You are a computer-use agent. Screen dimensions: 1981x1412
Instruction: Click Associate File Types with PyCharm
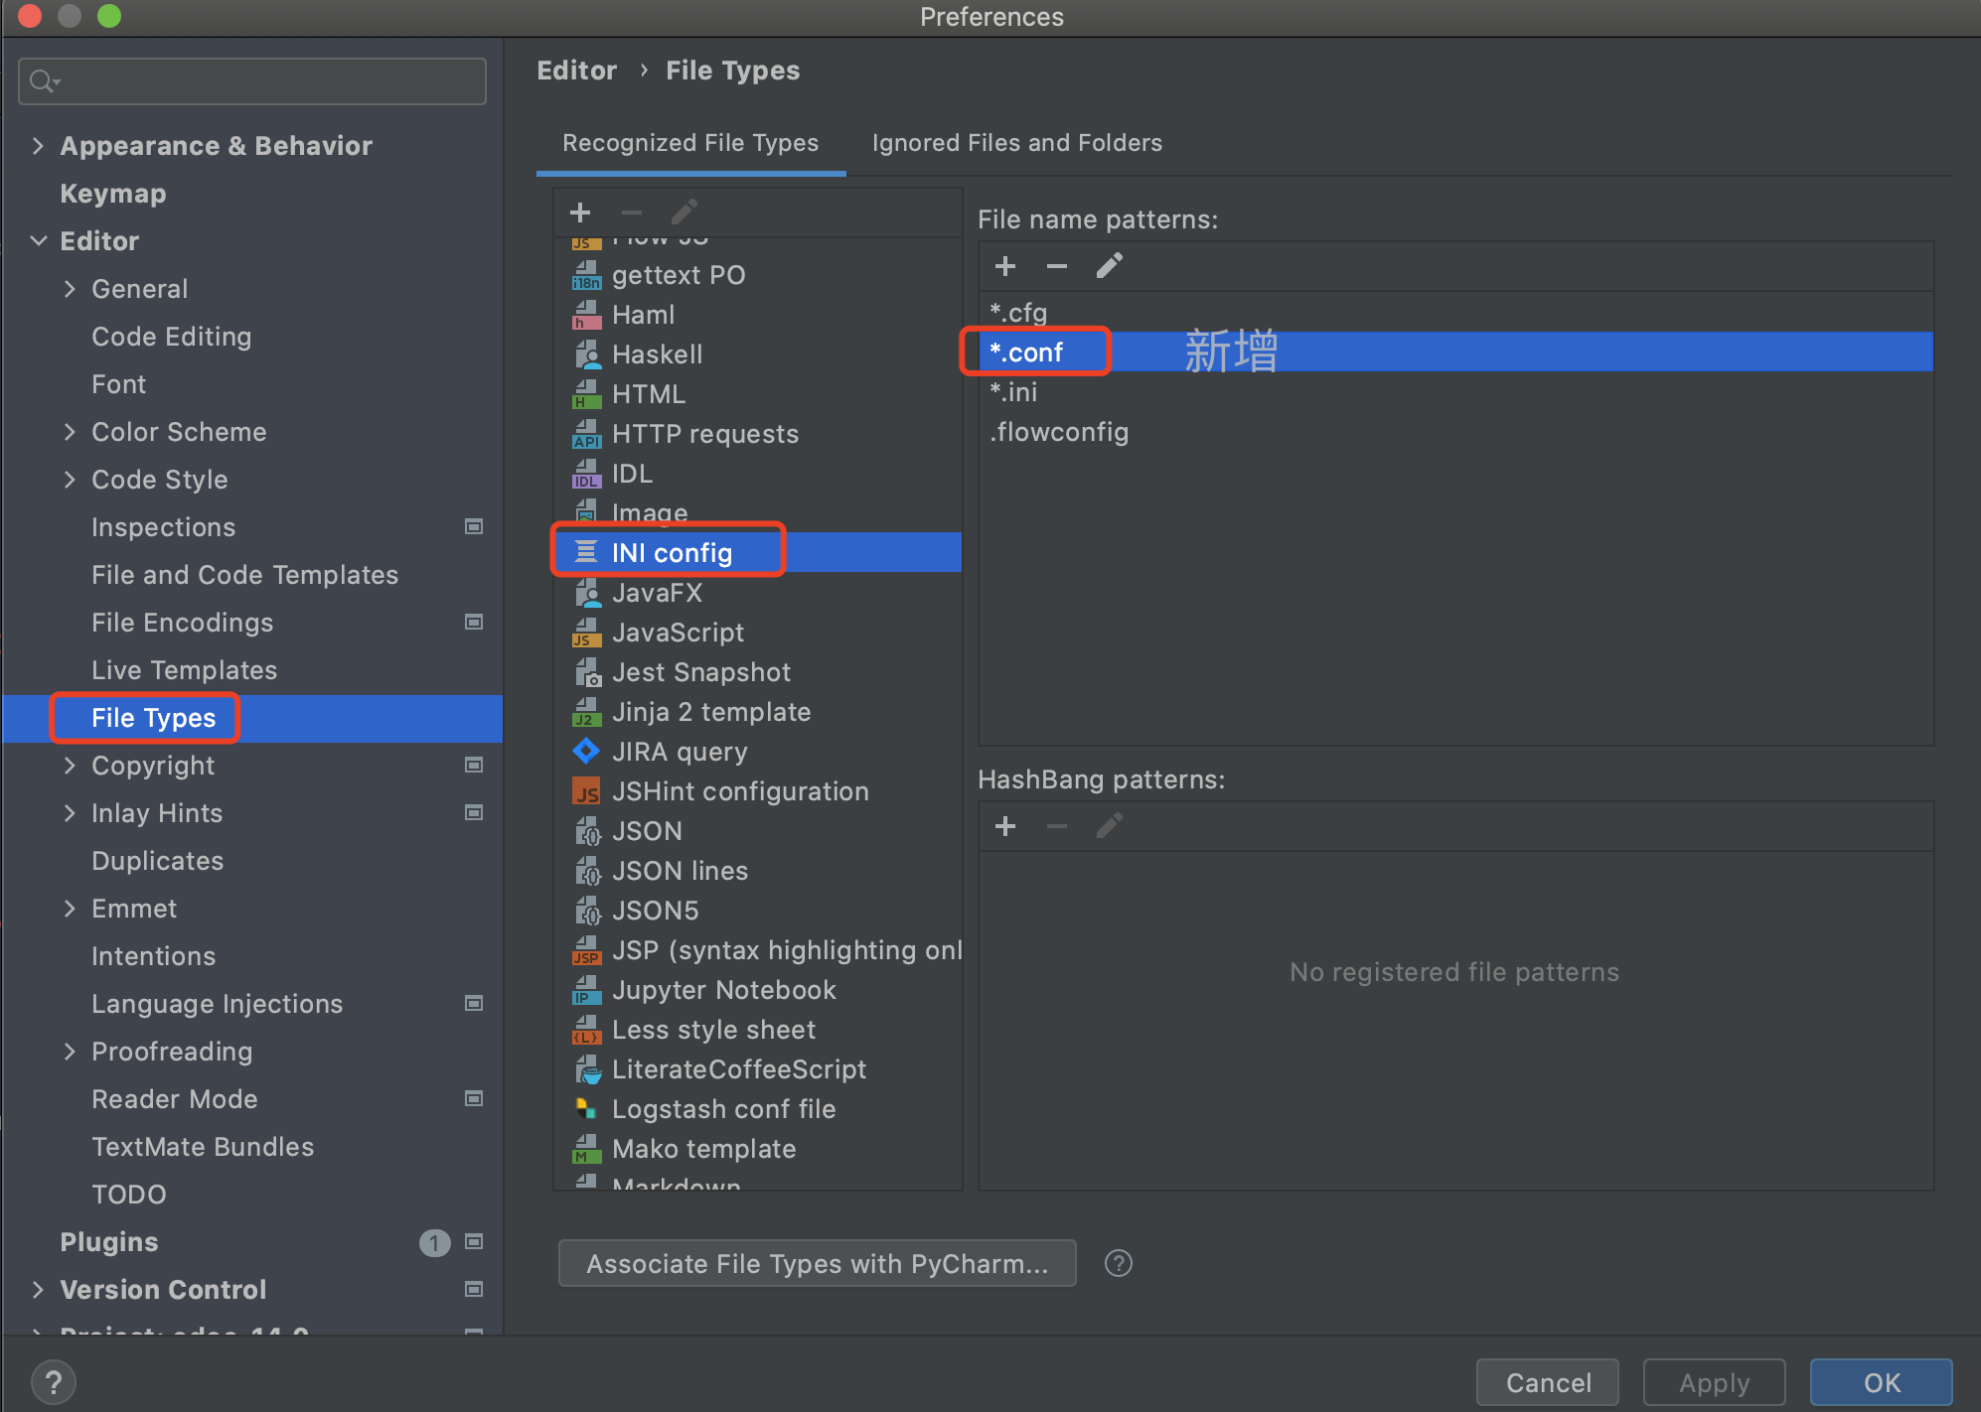click(816, 1263)
